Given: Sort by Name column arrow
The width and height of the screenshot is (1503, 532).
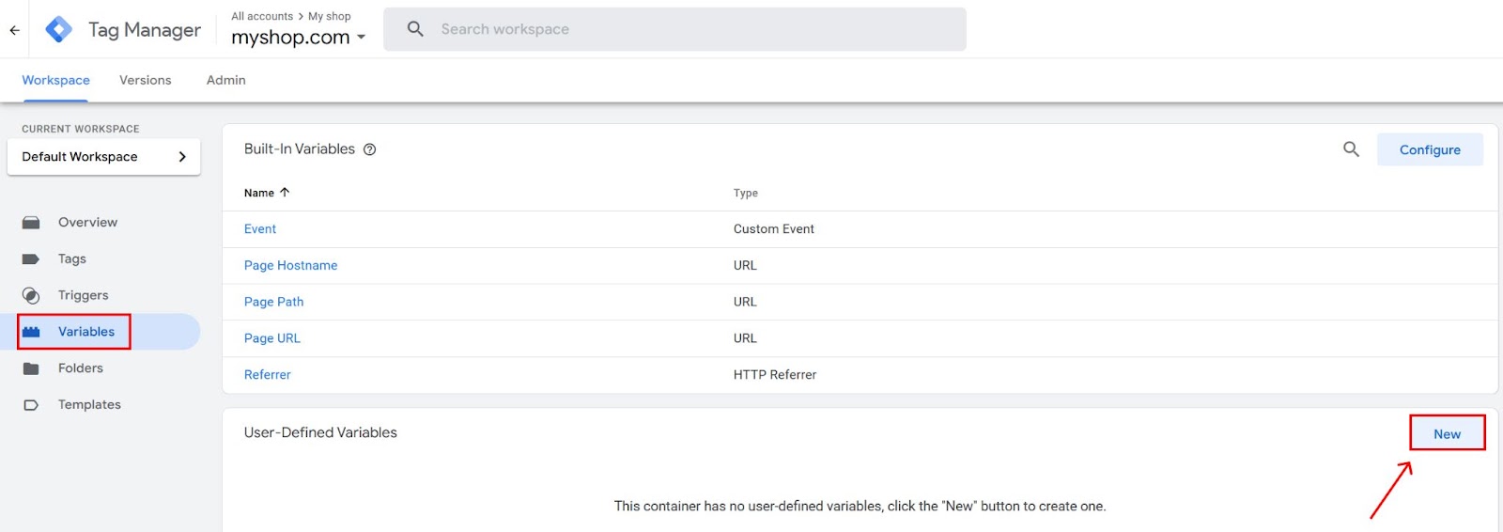Looking at the screenshot, I should [285, 192].
